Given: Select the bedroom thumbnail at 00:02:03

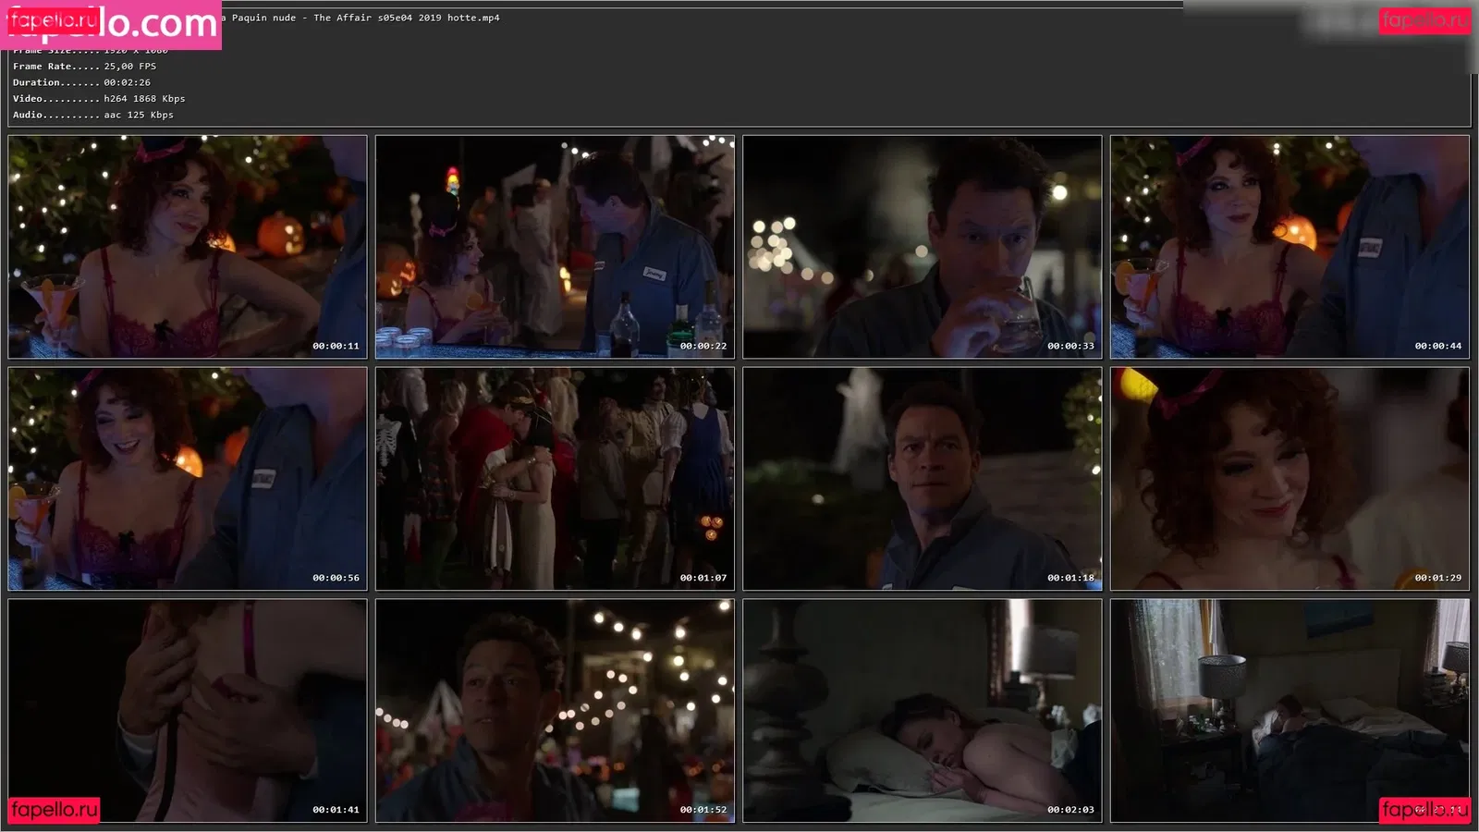Looking at the screenshot, I should click(x=923, y=710).
